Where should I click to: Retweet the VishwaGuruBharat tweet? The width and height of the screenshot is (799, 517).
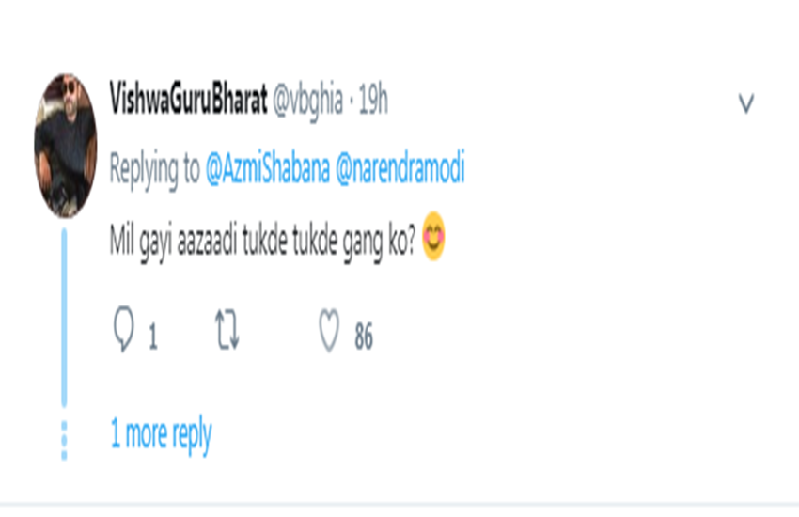(x=228, y=332)
